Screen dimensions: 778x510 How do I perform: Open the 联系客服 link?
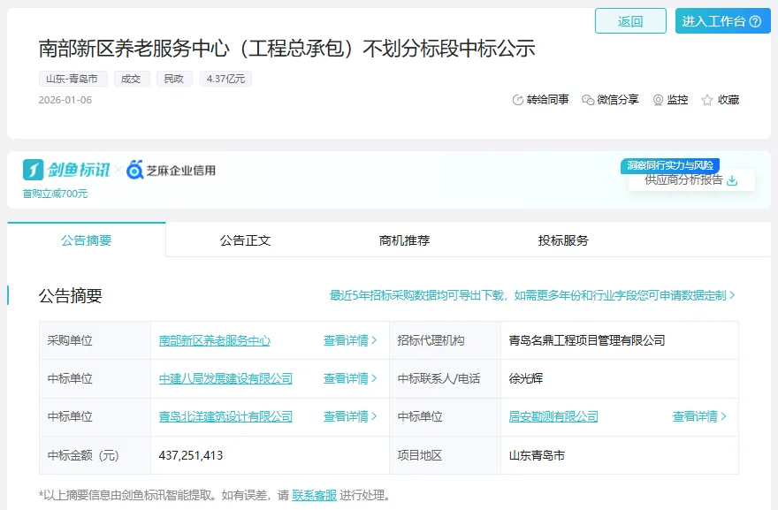(315, 495)
